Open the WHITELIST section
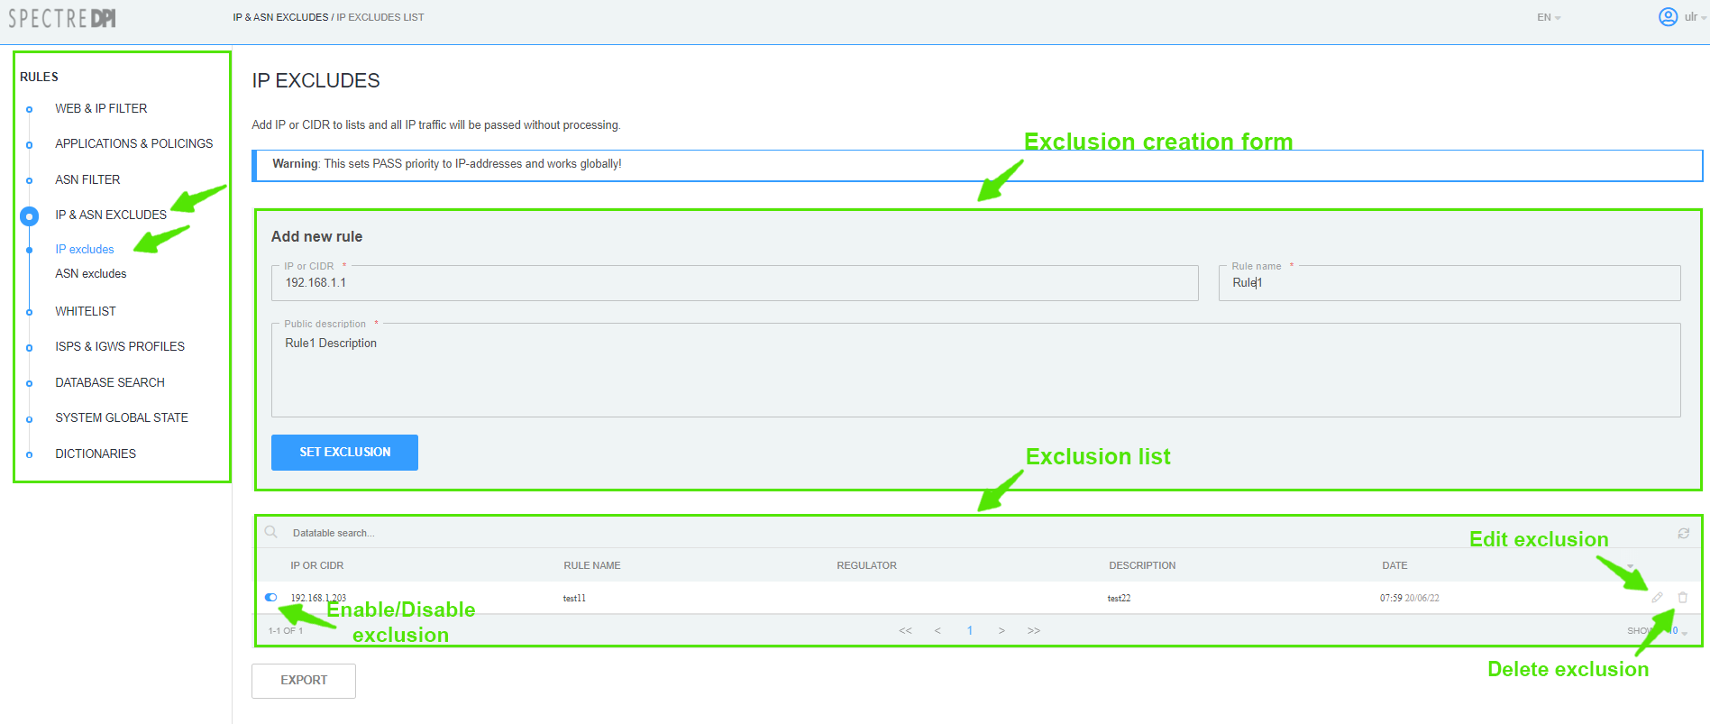The height and width of the screenshot is (724, 1710). tap(86, 311)
